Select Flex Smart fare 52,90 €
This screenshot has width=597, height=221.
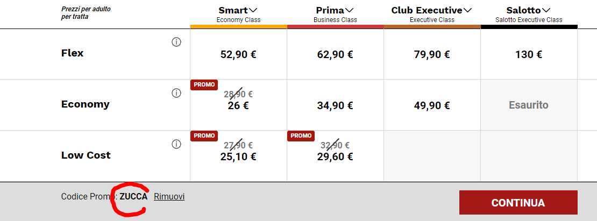tap(238, 54)
